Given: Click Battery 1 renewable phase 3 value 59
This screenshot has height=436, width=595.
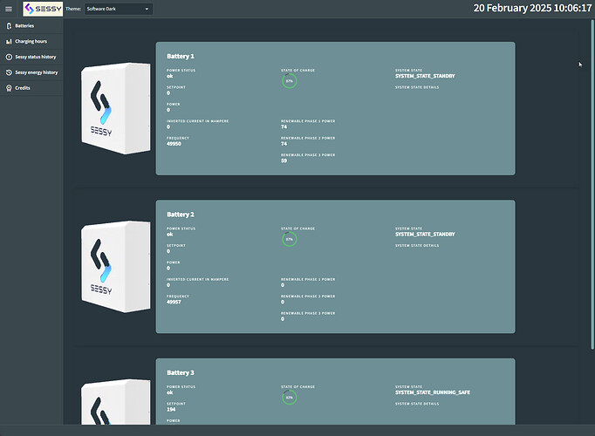Looking at the screenshot, I should coord(284,160).
